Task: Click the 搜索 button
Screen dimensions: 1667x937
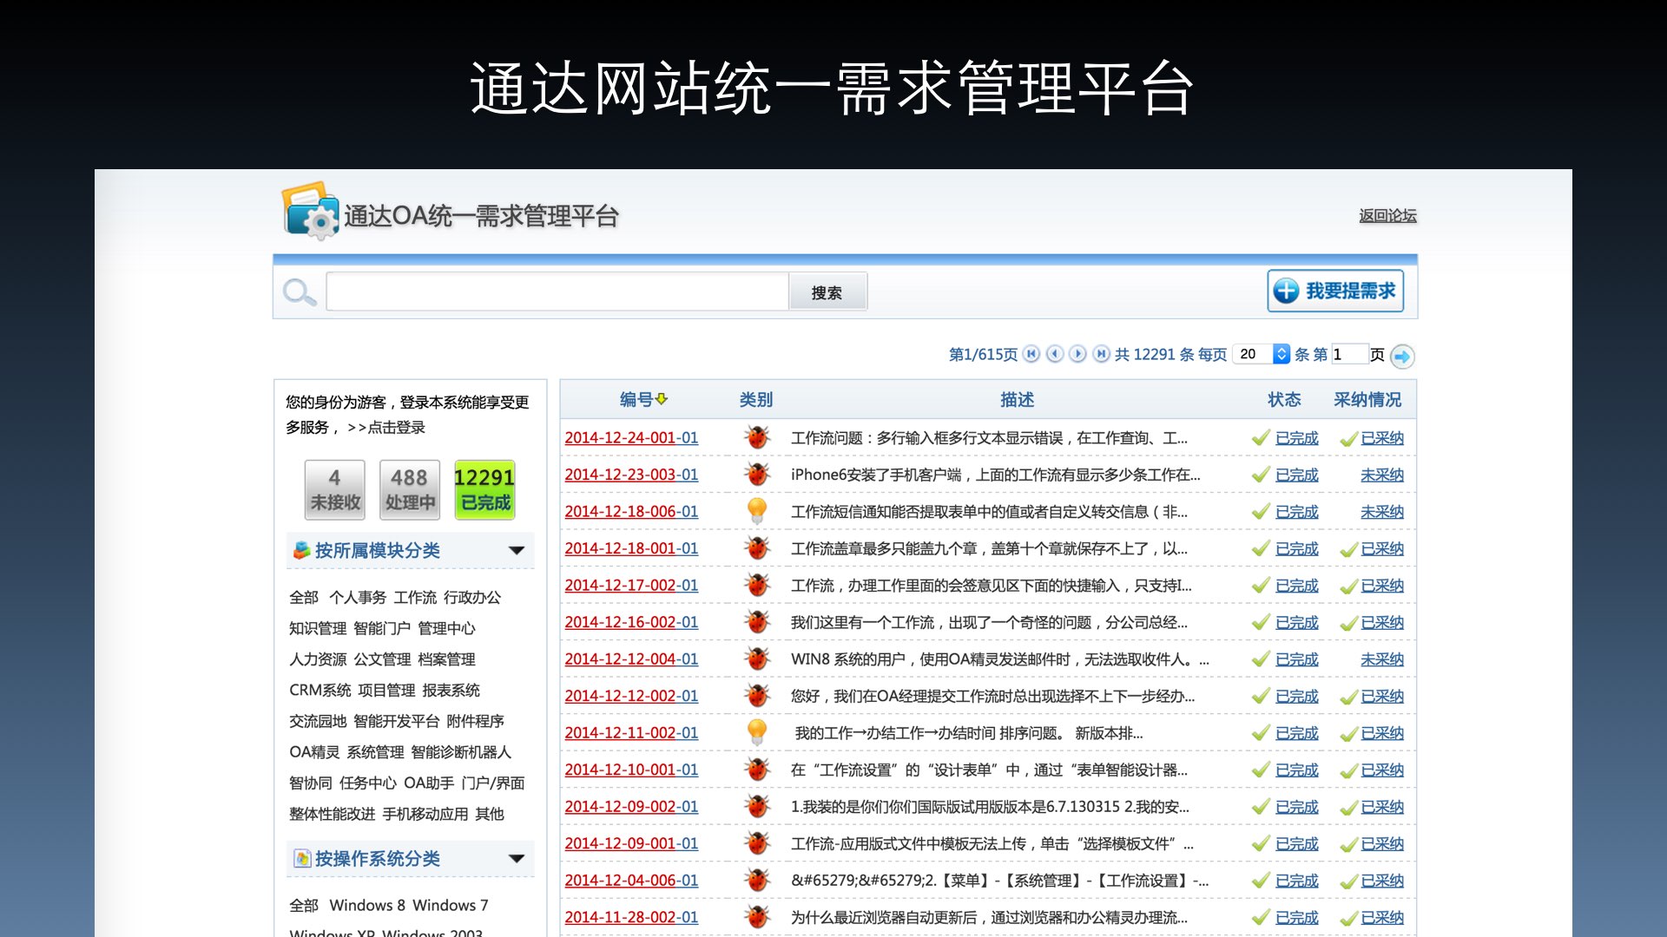Action: pyautogui.click(x=827, y=292)
